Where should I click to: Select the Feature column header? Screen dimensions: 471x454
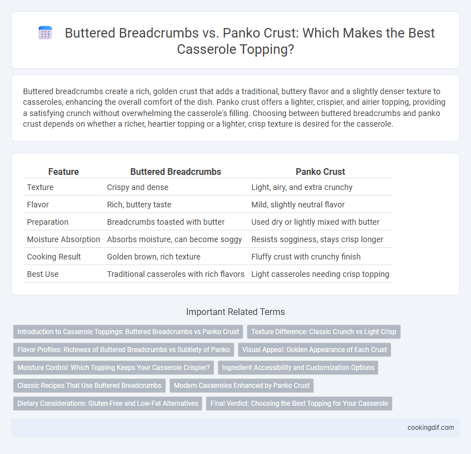pyautogui.click(x=63, y=172)
